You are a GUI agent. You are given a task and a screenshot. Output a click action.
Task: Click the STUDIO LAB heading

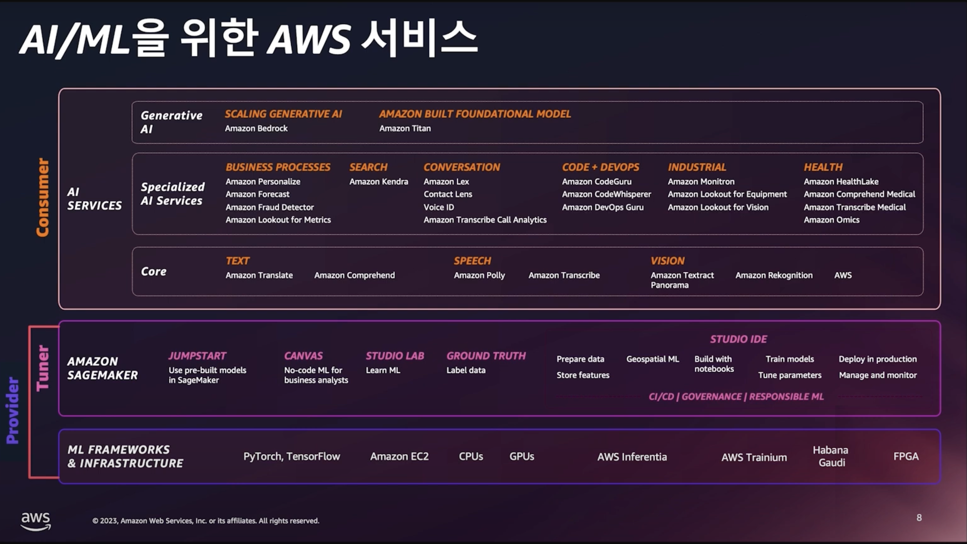click(x=395, y=356)
